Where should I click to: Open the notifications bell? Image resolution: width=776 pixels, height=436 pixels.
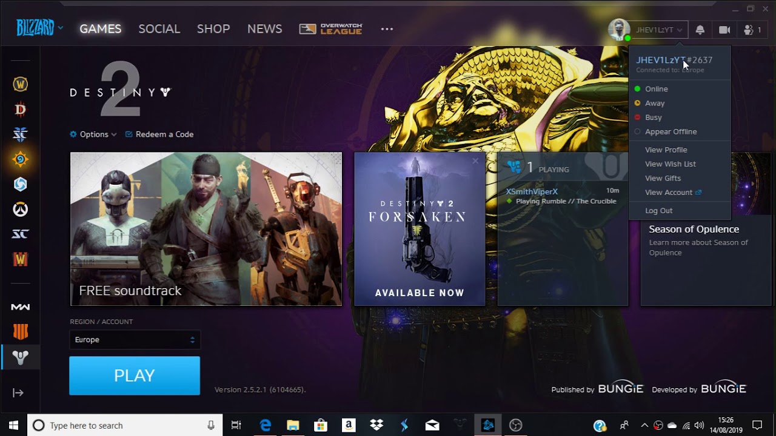(700, 30)
